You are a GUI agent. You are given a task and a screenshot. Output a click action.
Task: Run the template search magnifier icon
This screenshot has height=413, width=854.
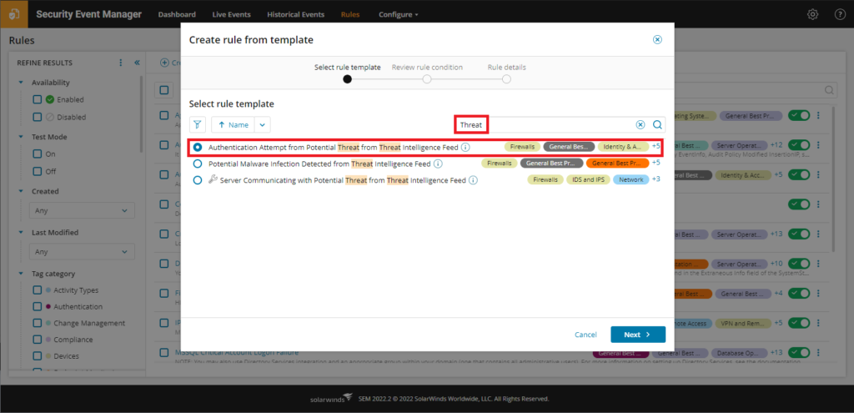657,125
